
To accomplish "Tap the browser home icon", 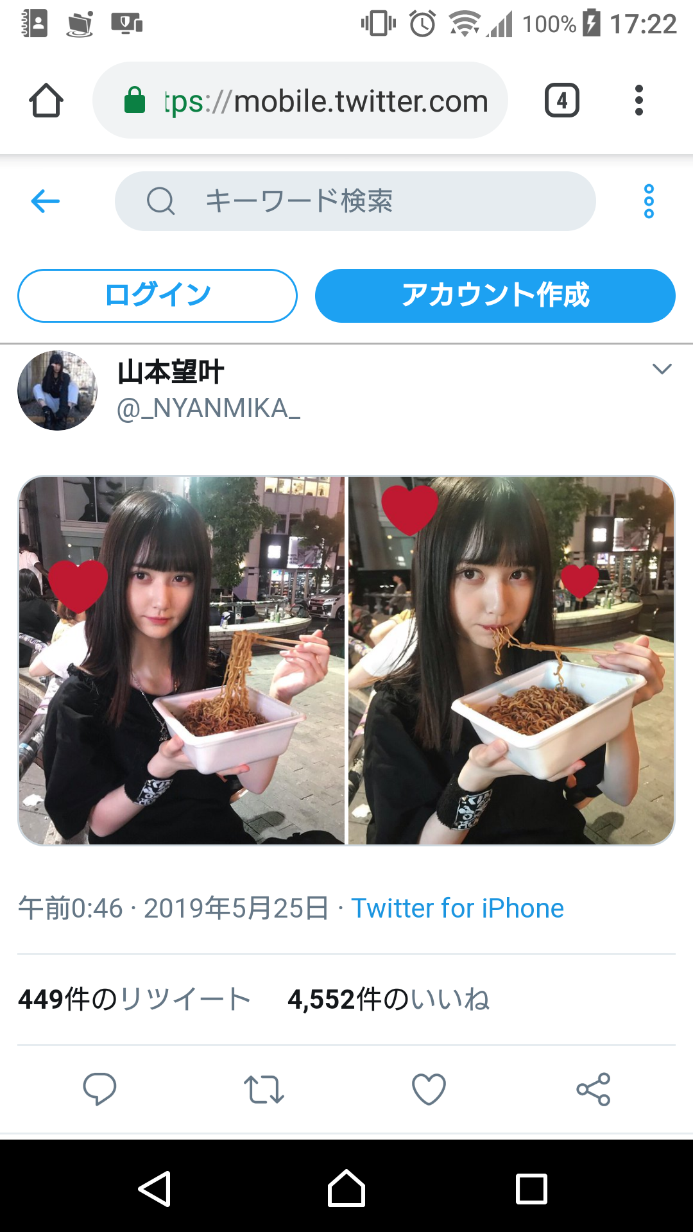I will coord(46,100).
